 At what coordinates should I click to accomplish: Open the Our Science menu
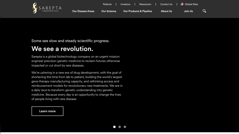point(109,11)
